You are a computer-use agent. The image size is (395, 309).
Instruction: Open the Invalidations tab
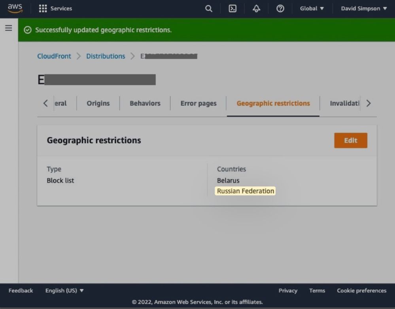tap(345, 103)
